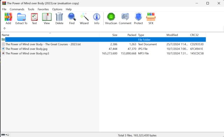Click the SFX toolbar icon
Image resolution: width=224 pixels, height=137 pixels.
coord(151,19)
